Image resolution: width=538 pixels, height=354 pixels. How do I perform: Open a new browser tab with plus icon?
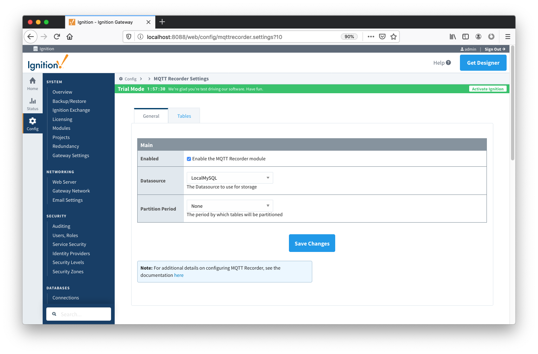tap(162, 22)
